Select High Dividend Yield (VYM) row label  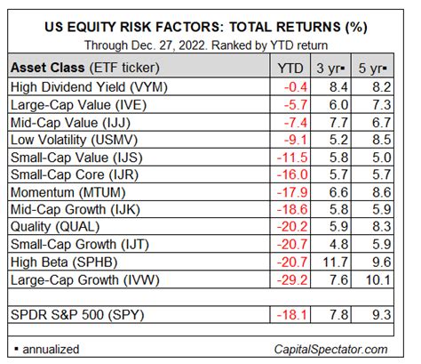[x=89, y=87]
